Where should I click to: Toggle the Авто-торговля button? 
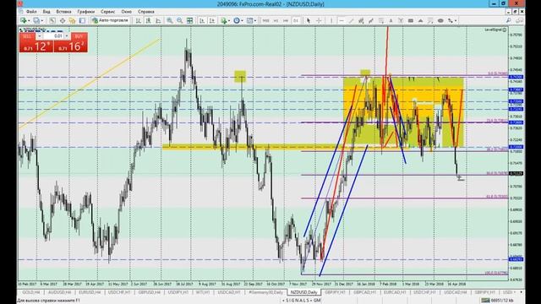pos(111,20)
